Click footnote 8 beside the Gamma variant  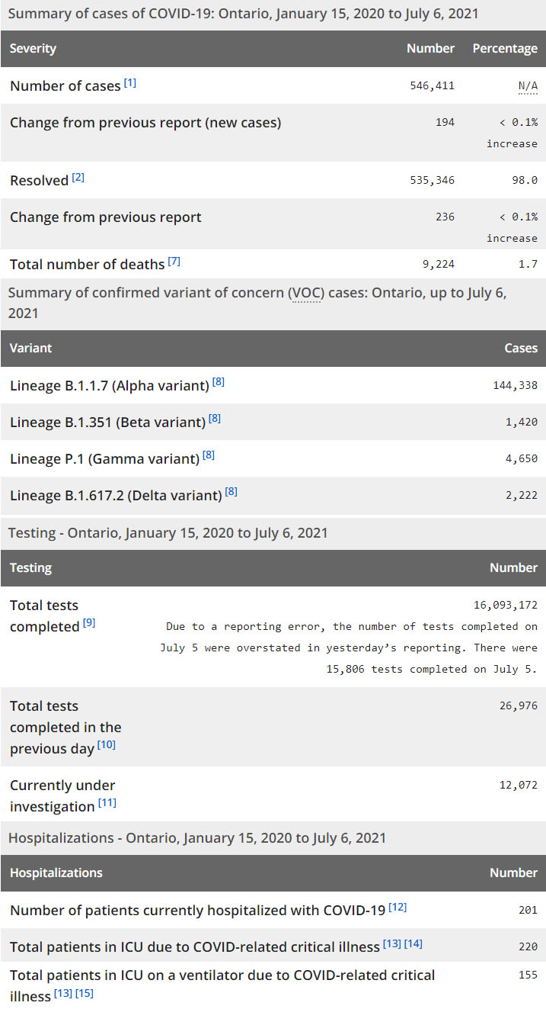[x=209, y=455]
